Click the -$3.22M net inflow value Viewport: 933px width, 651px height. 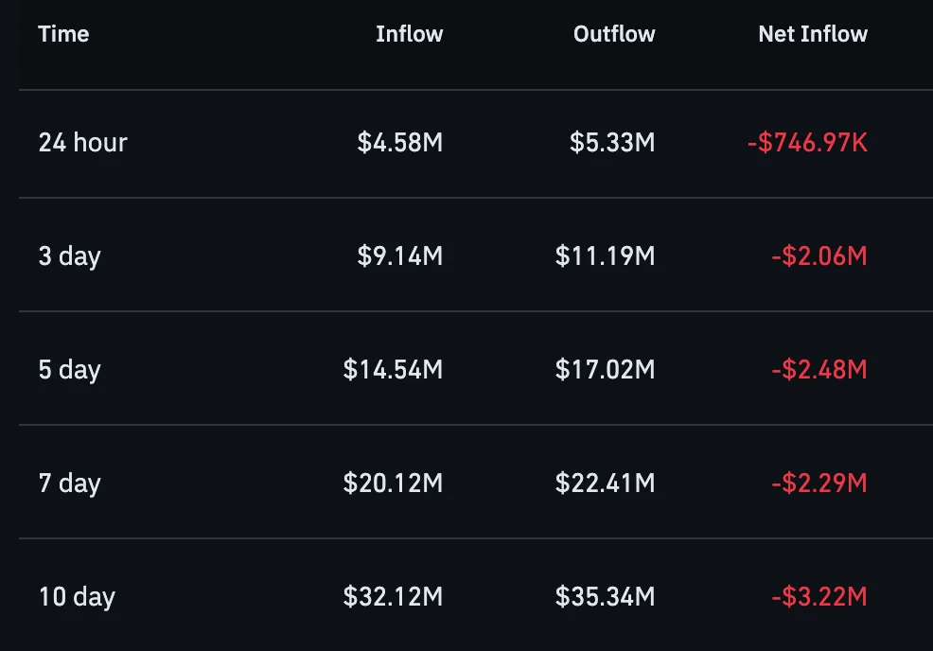pos(819,597)
